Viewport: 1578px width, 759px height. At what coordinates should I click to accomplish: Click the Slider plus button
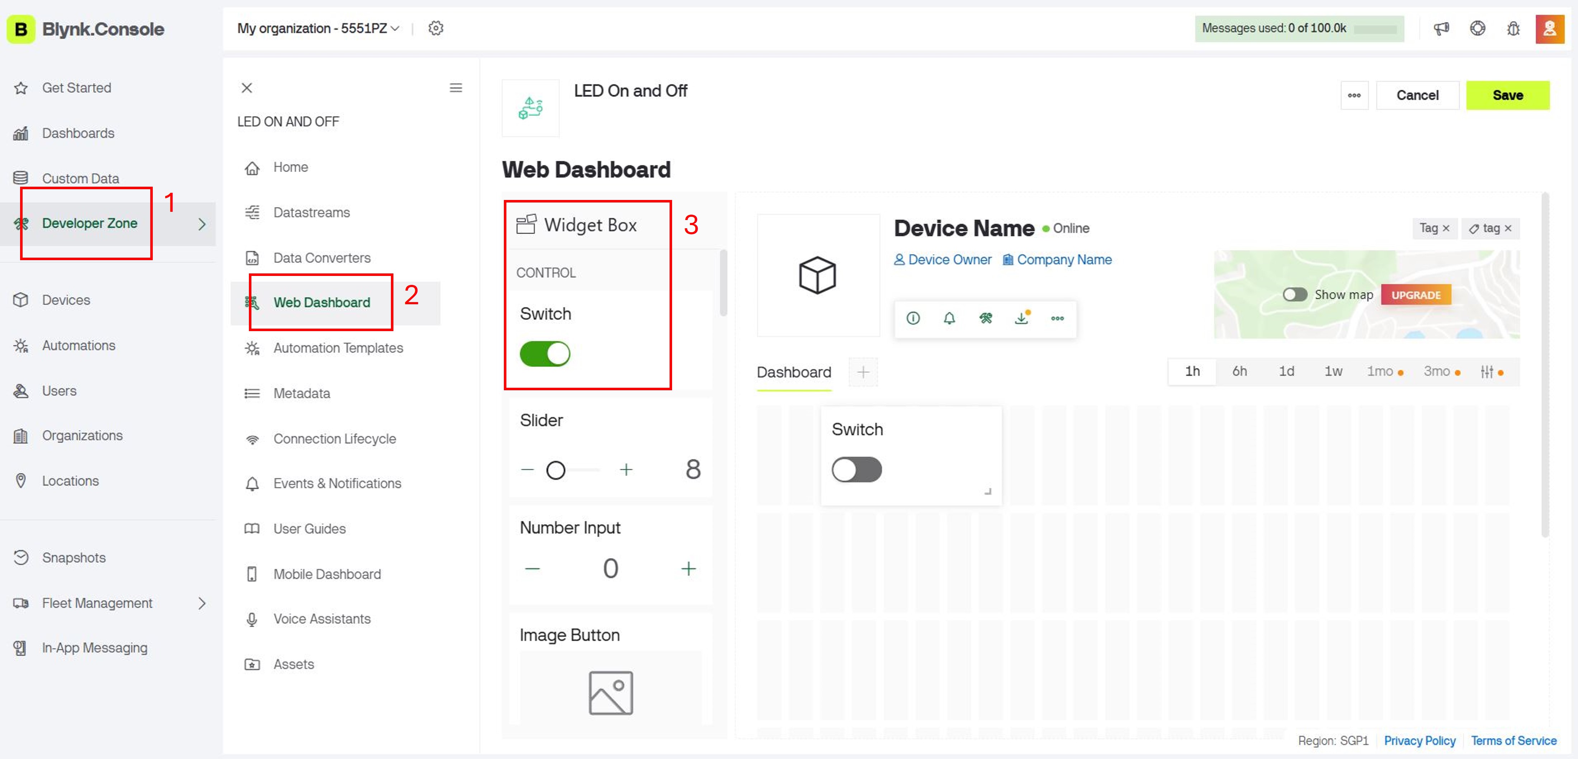coord(626,469)
